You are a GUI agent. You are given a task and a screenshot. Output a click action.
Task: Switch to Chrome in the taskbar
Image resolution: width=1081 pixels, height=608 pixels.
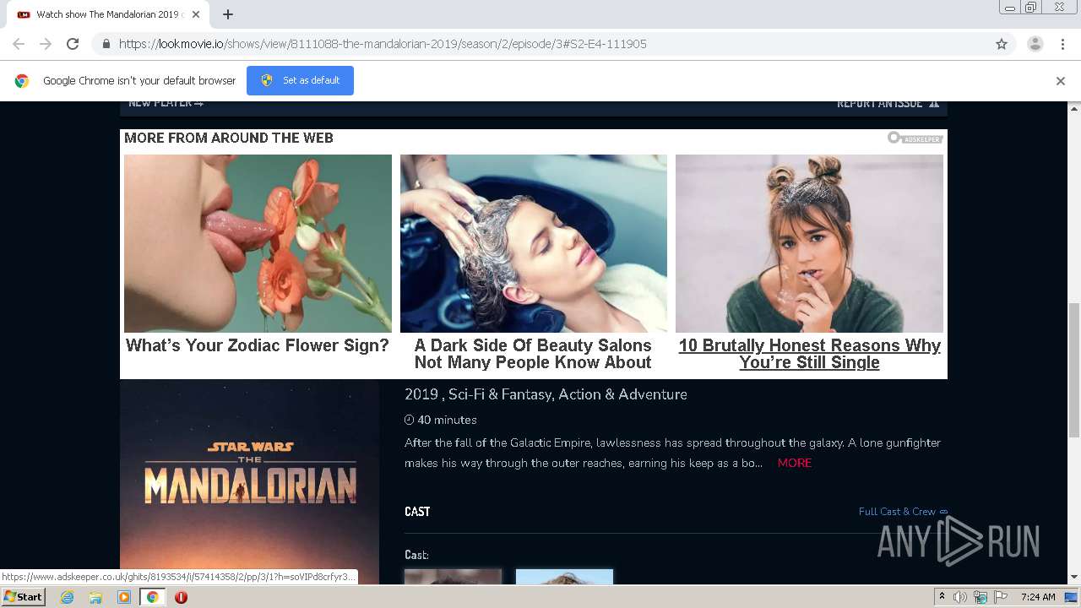[152, 597]
